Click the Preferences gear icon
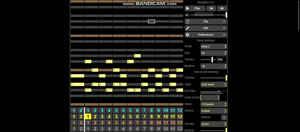300x132 pixels. (187, 35)
